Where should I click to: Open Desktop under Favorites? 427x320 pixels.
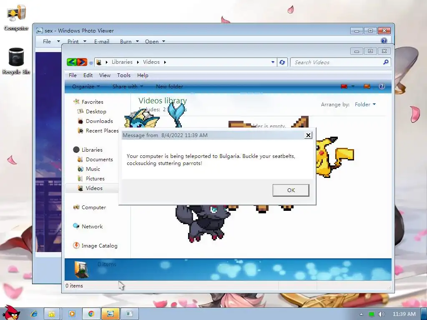pyautogui.click(x=92, y=112)
